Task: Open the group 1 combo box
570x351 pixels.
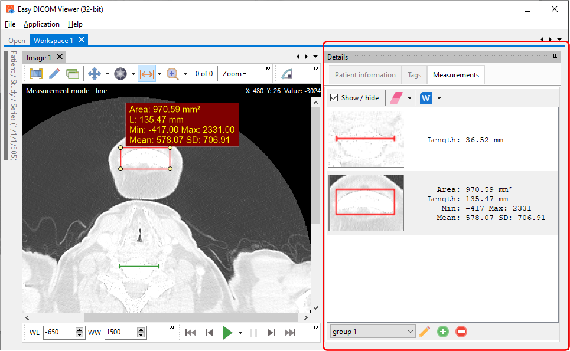Action: pyautogui.click(x=373, y=332)
